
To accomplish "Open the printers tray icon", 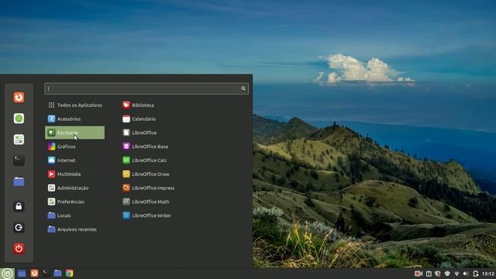I will [447, 274].
